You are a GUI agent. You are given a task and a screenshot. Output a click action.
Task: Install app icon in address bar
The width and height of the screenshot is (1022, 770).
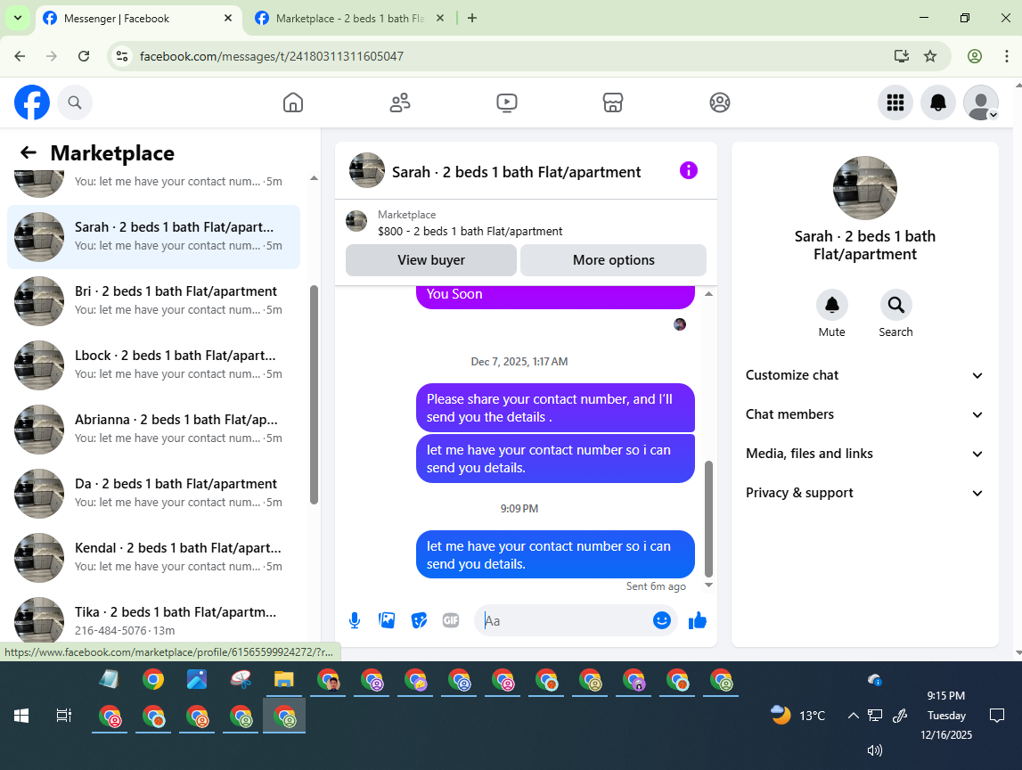tap(902, 56)
